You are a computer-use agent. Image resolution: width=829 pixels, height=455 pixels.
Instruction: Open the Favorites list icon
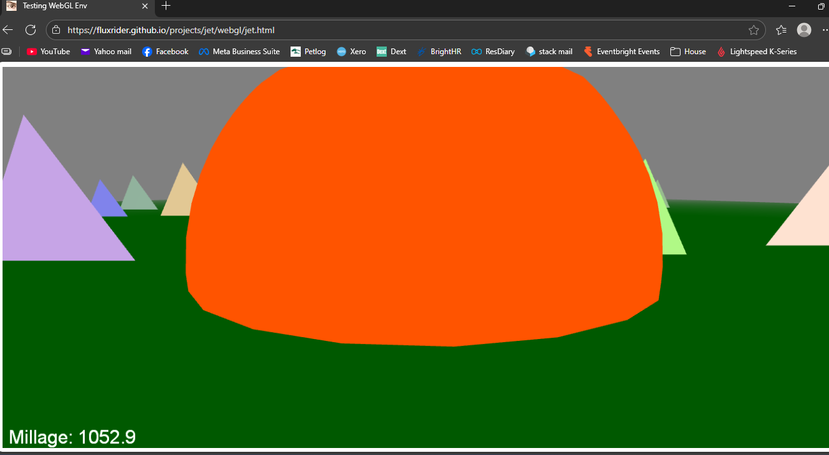point(781,30)
